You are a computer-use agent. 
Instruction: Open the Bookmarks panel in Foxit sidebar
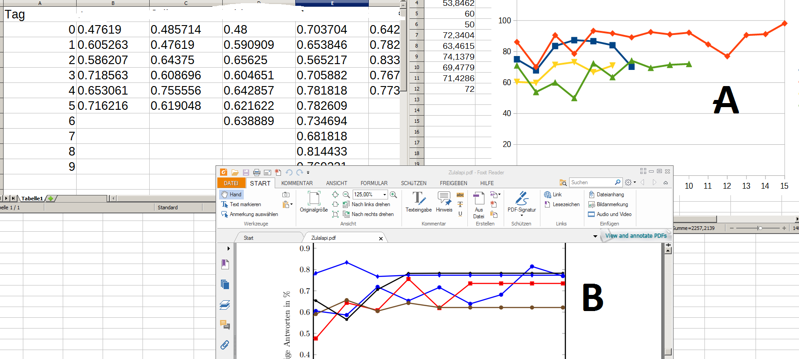(225, 264)
